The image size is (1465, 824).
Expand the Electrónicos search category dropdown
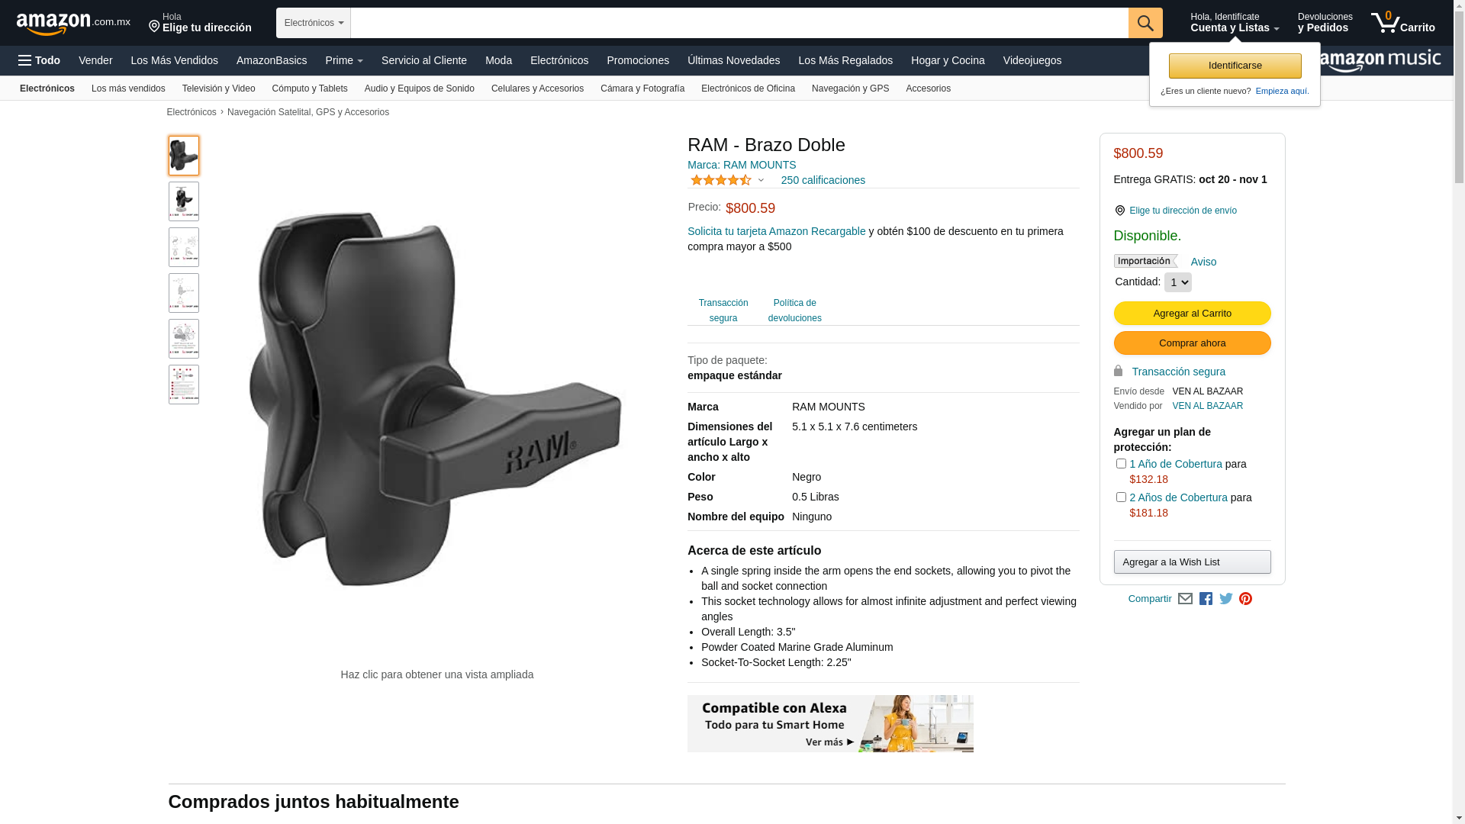(x=314, y=23)
